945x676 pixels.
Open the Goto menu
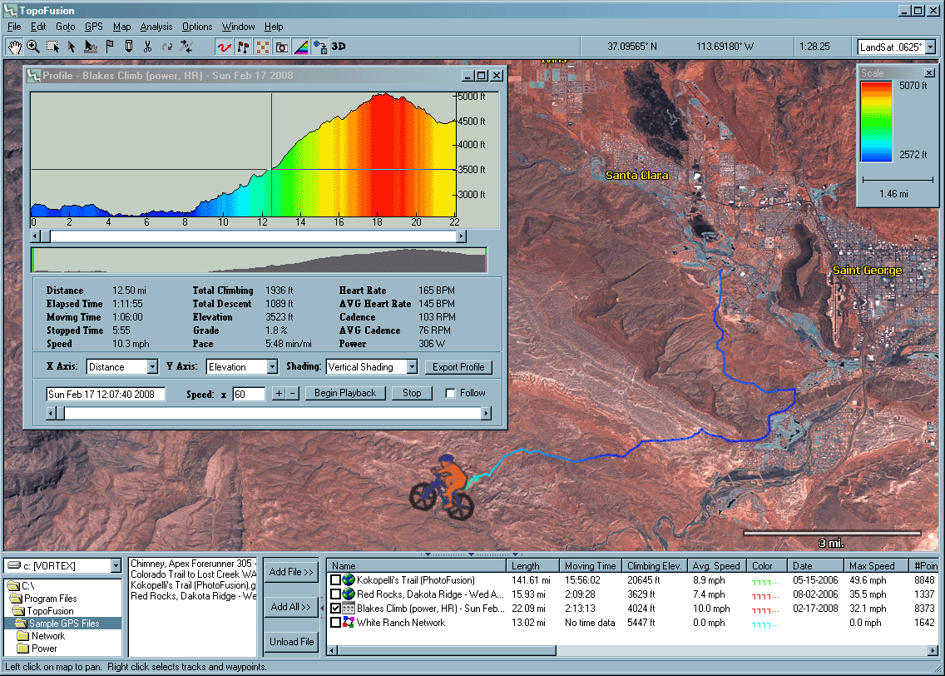click(x=65, y=27)
